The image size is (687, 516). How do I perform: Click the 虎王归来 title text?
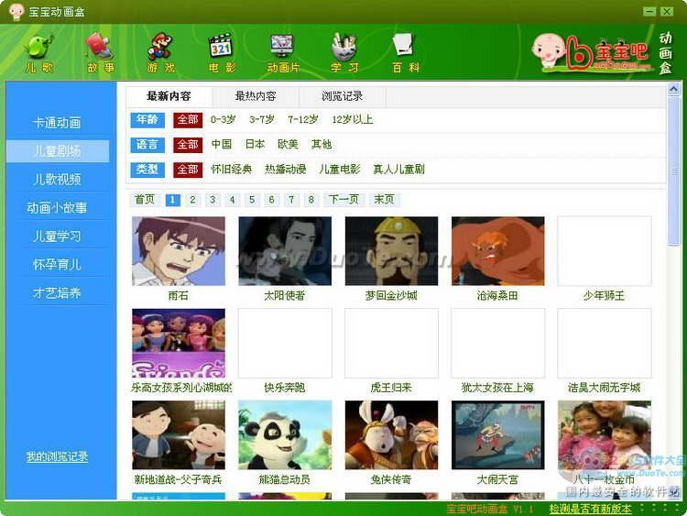coord(391,388)
